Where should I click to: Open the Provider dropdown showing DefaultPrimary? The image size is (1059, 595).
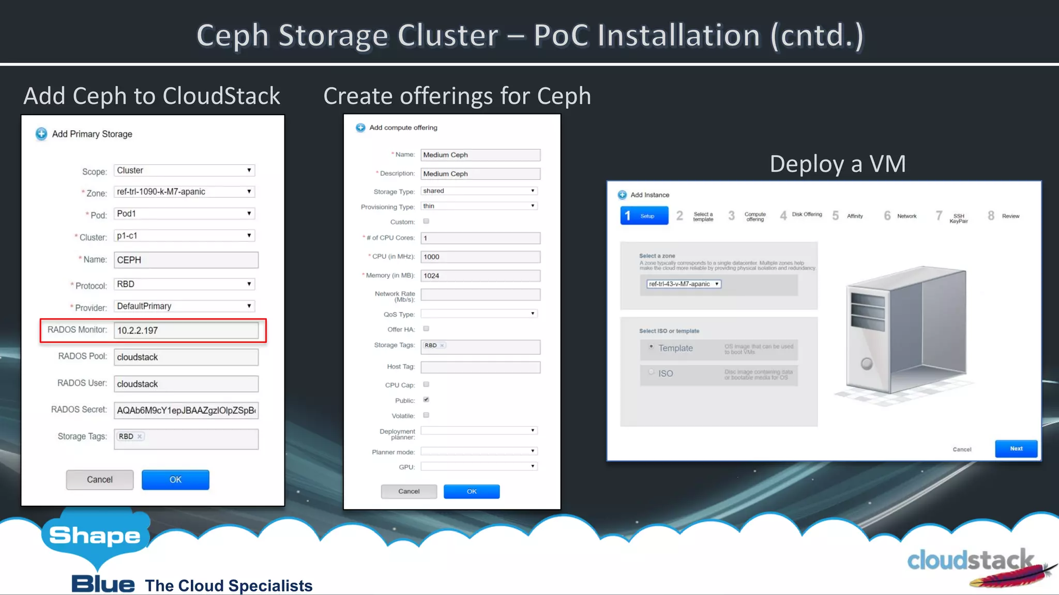pyautogui.click(x=184, y=306)
